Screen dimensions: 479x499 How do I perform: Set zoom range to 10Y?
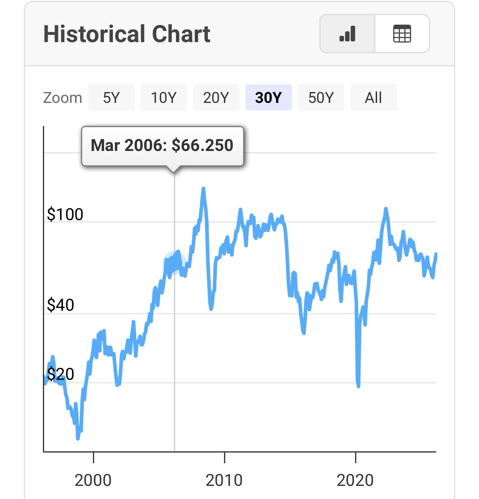pyautogui.click(x=164, y=97)
